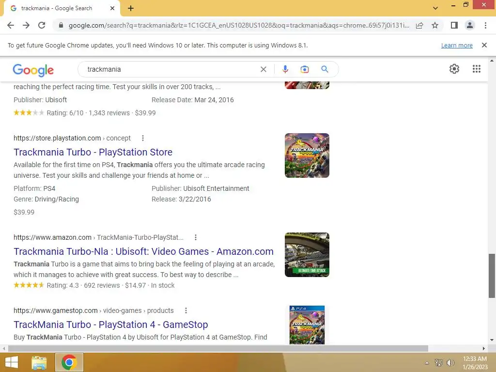The image size is (496, 372).
Task: Clear the search box text
Action: pyautogui.click(x=263, y=69)
